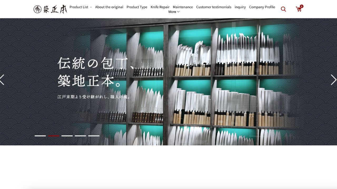Viewport: 337px width, 189px height.
Task: Click the hero banner headline 伝統の包丁、築地正本。
Action: click(x=96, y=72)
